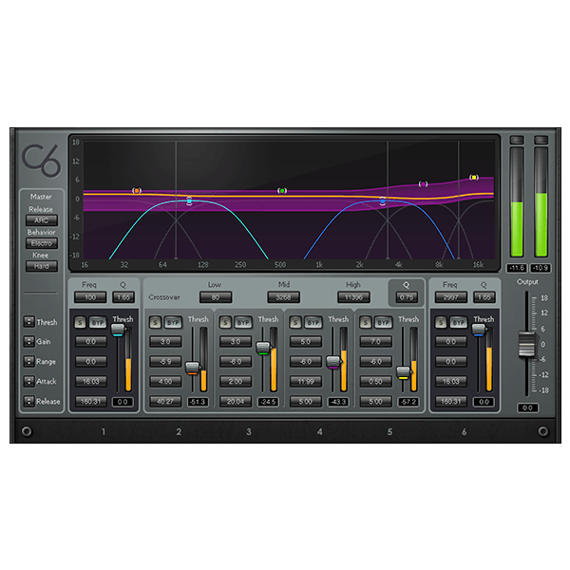Select the green band 3 node in graph
Image resolution: width=570 pixels, height=570 pixels.
pos(282,191)
